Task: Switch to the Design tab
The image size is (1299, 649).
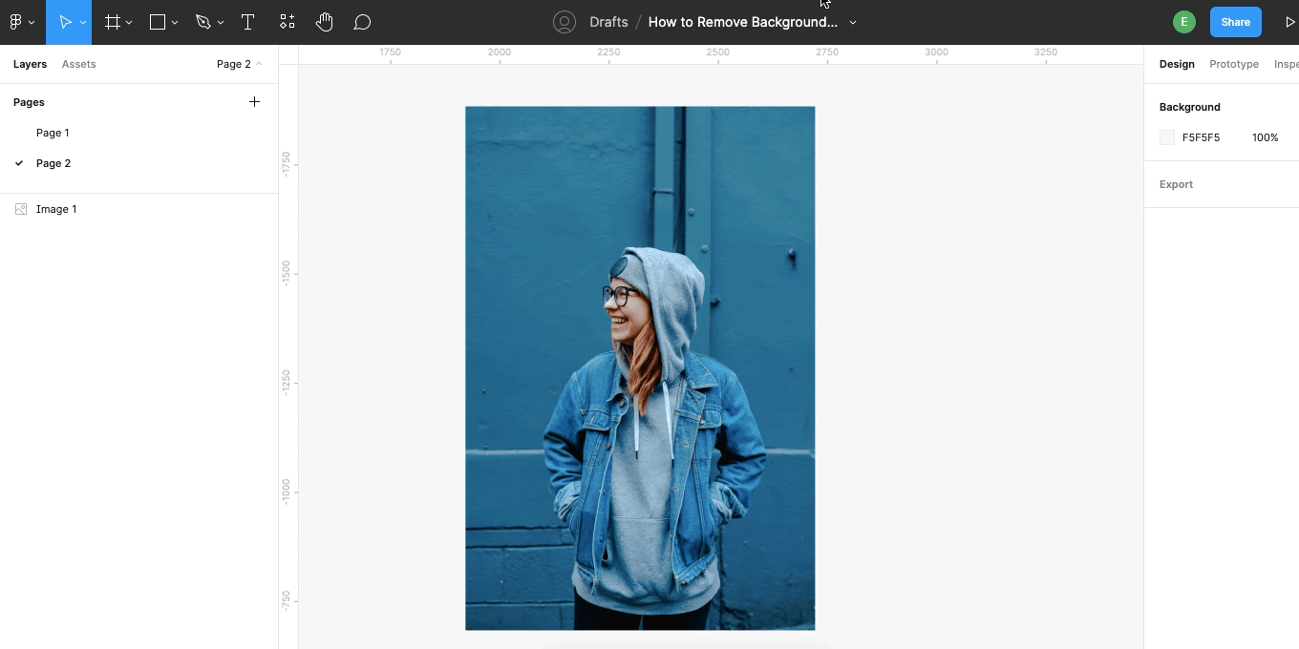Action: (x=1177, y=64)
